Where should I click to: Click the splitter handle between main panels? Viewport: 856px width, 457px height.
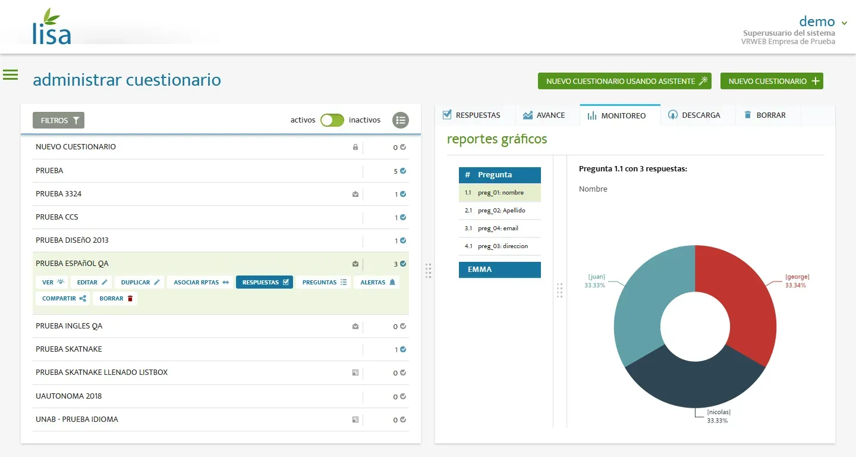click(428, 271)
